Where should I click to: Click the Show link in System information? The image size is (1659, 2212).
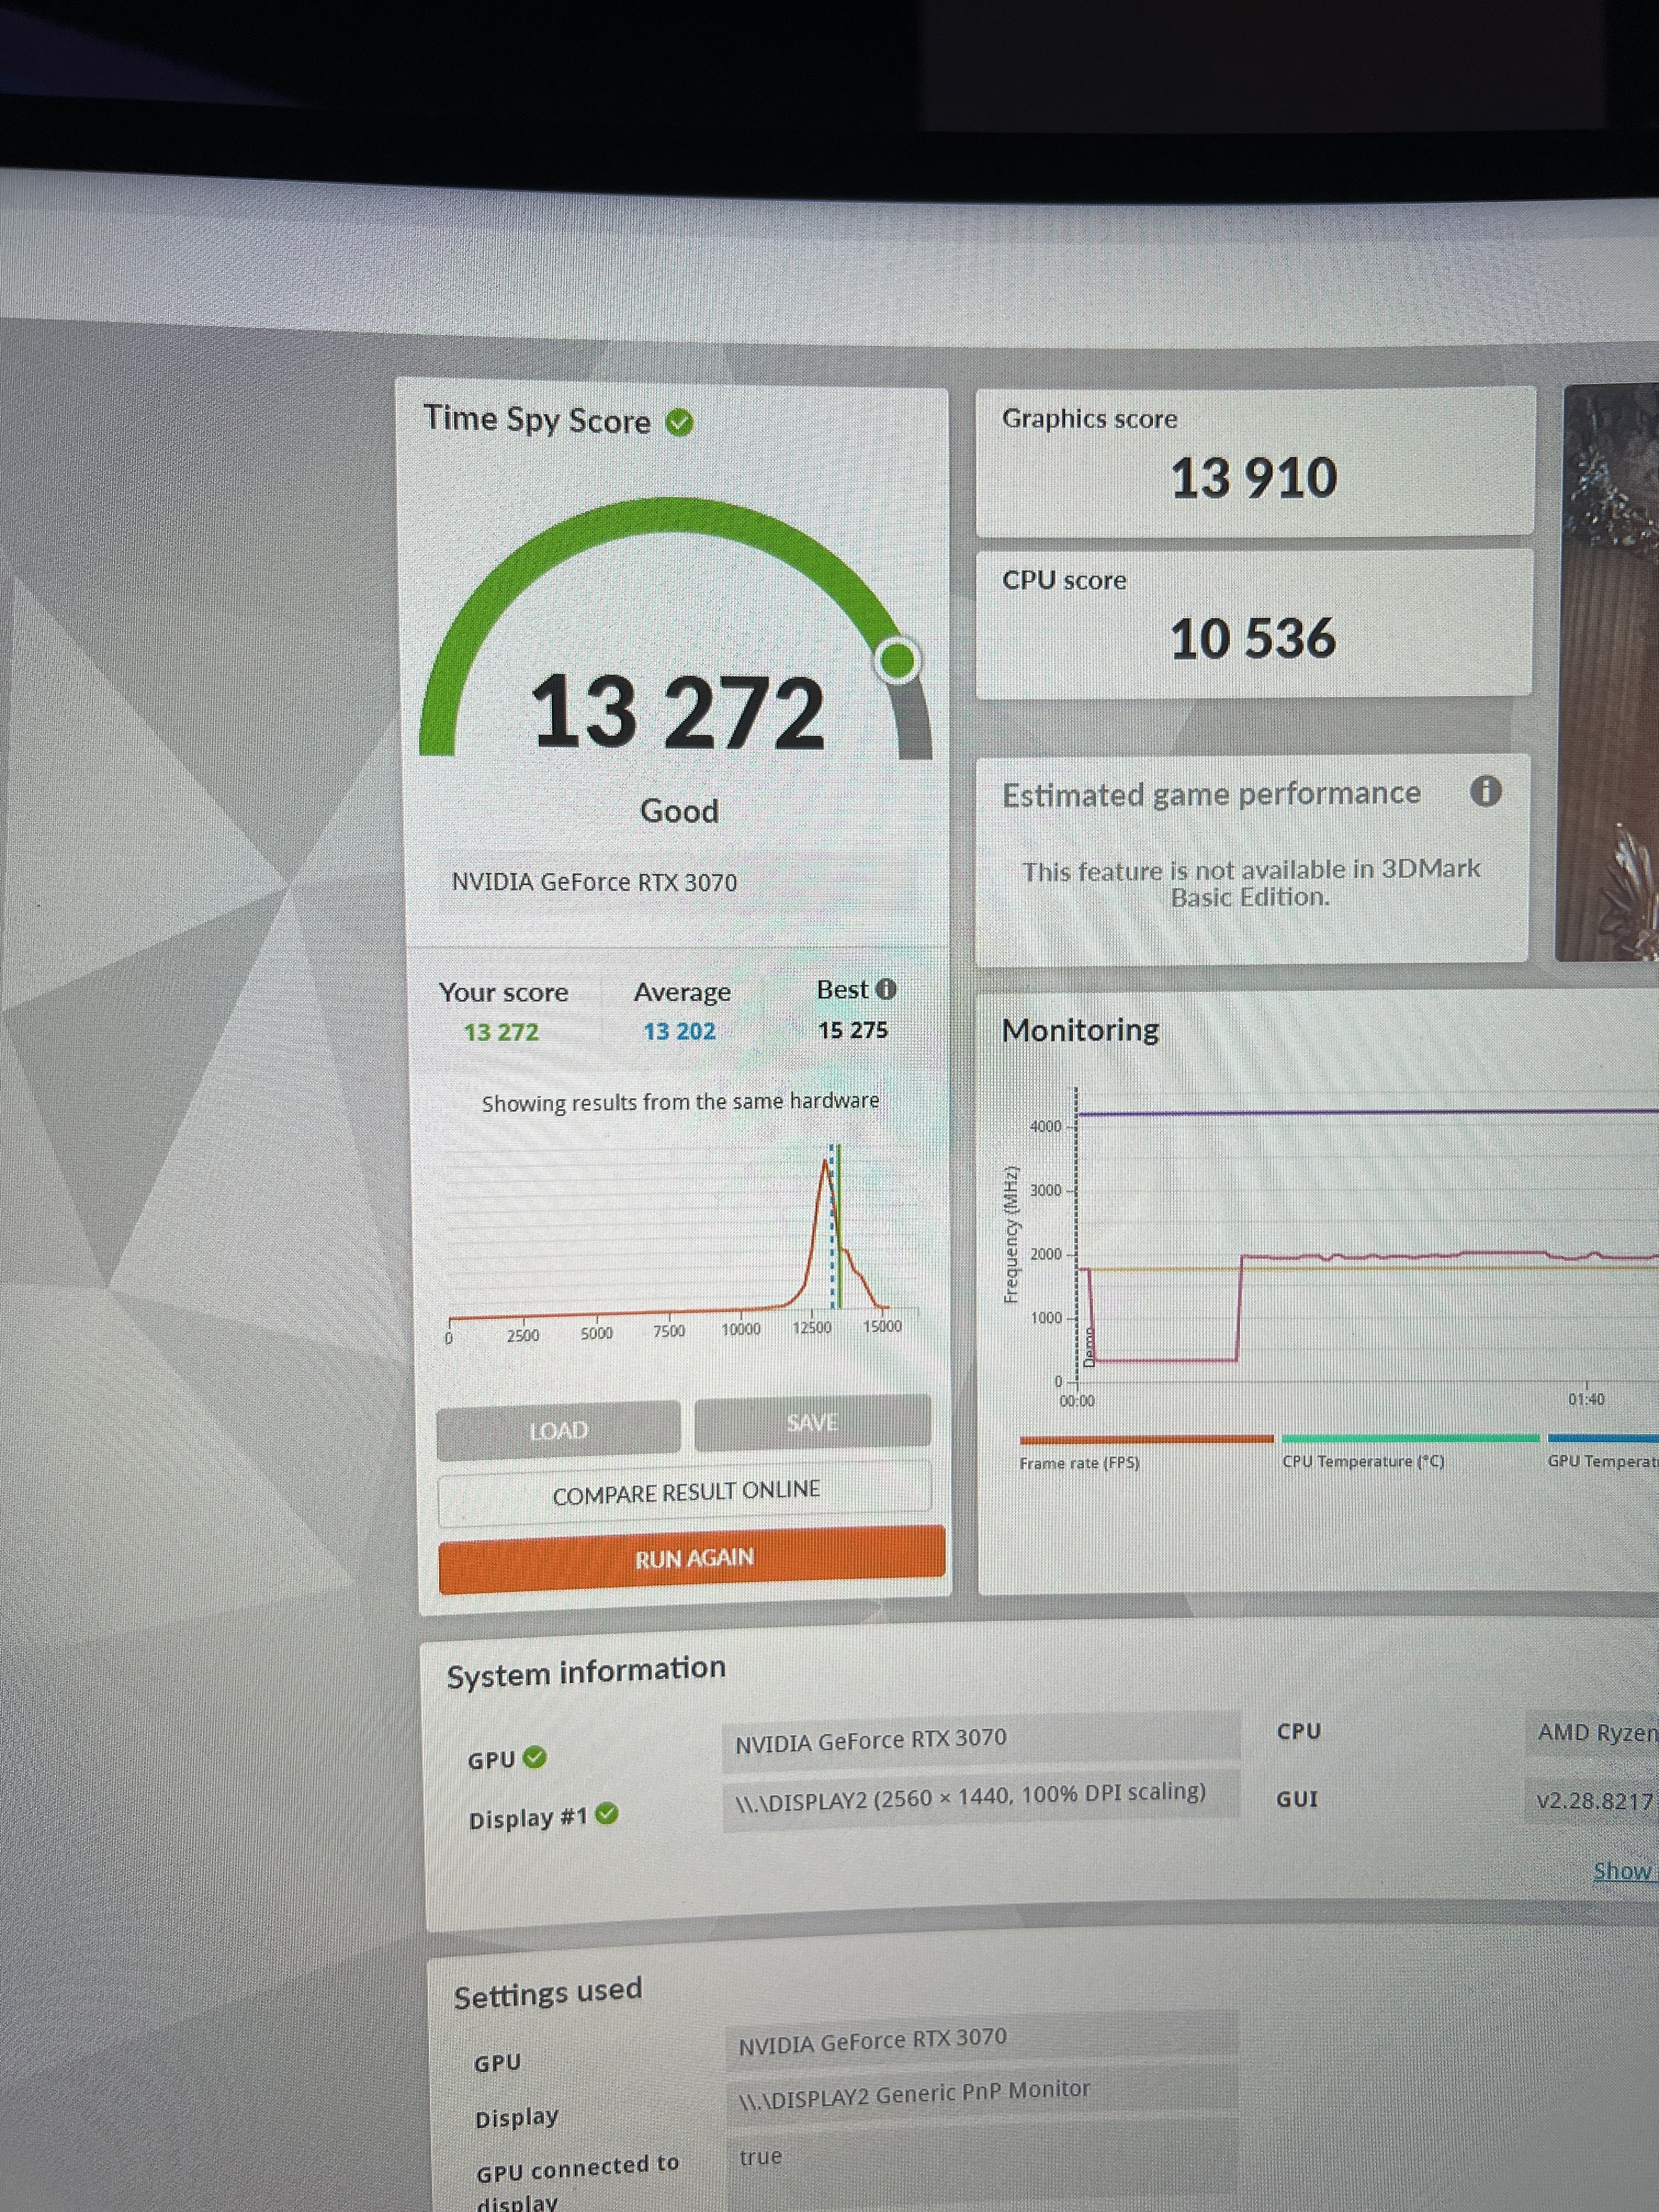point(1622,1870)
